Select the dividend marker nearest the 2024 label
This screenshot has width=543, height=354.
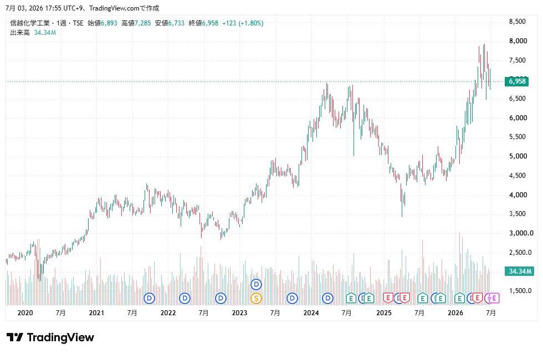(327, 298)
